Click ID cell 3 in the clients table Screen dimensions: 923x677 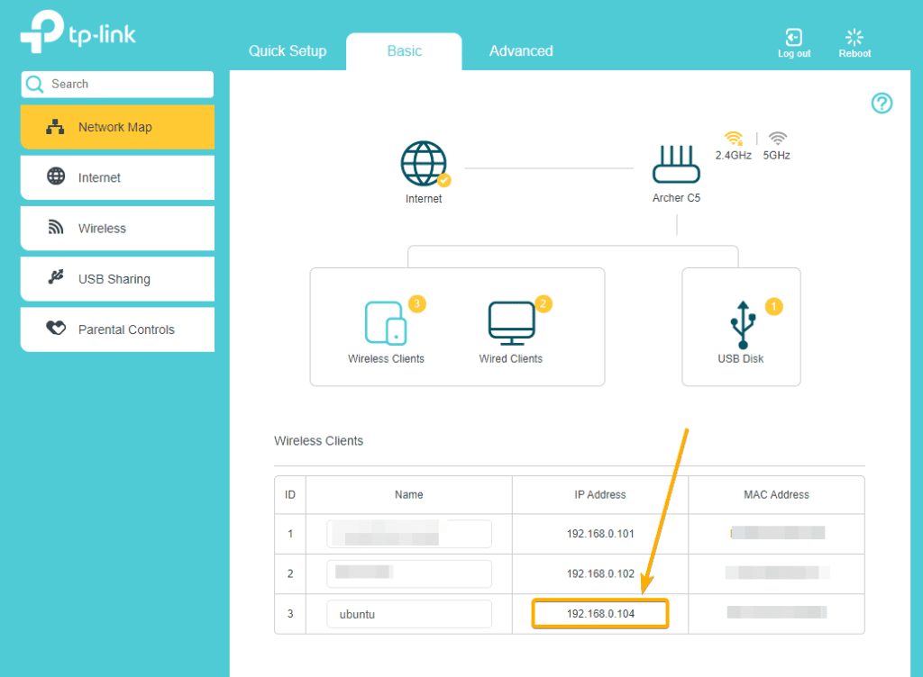click(289, 614)
